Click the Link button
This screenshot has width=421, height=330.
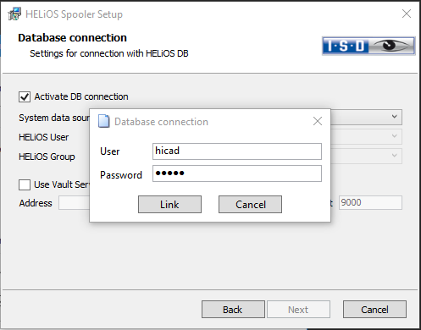tap(169, 205)
